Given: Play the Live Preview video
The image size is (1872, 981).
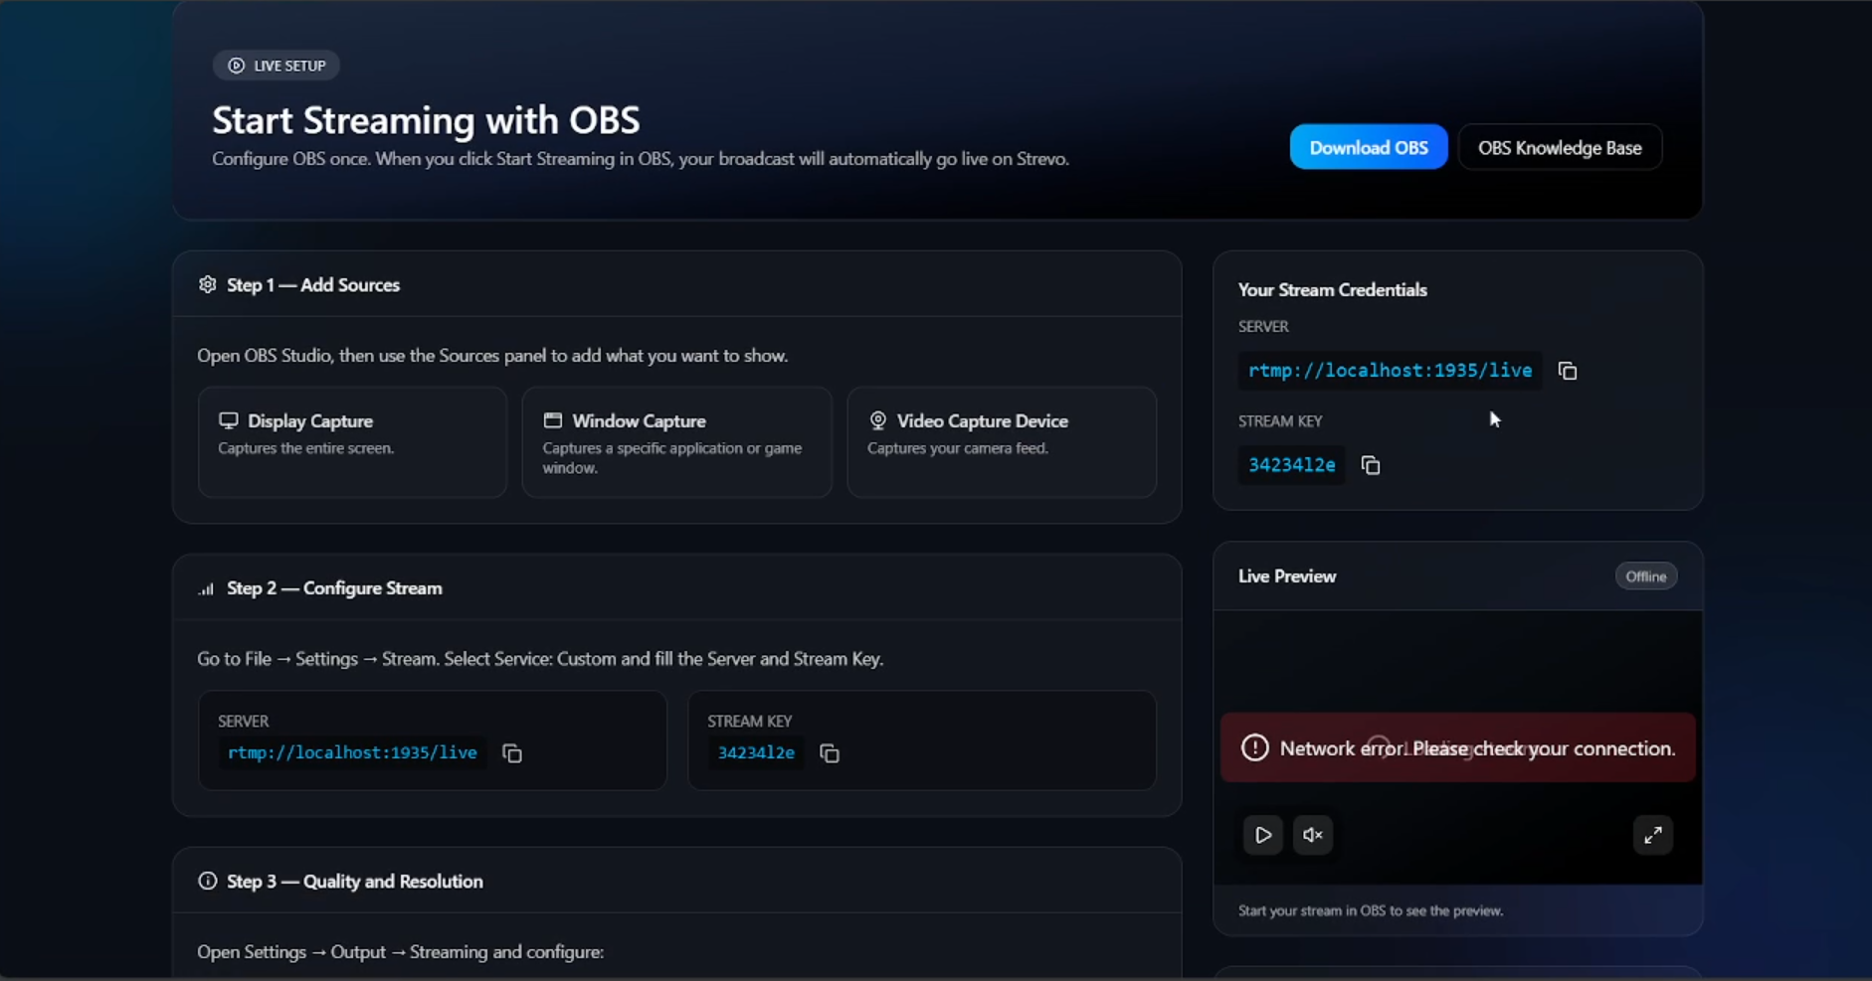Looking at the screenshot, I should (1262, 835).
